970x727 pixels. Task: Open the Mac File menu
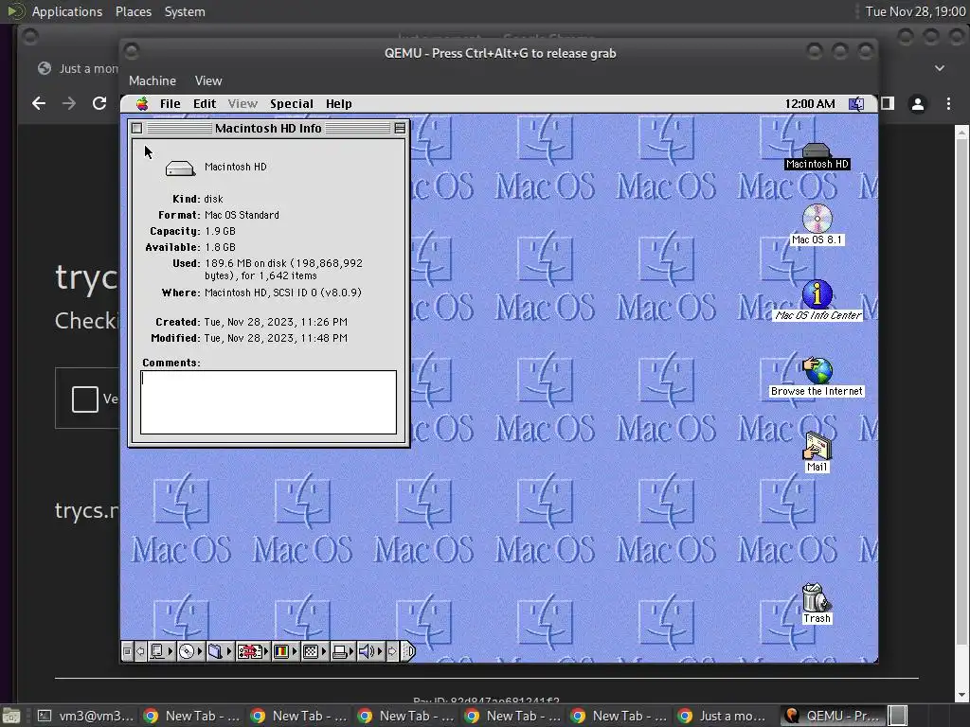pos(171,104)
